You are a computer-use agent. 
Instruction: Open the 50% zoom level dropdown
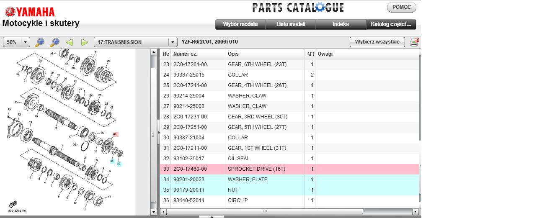click(x=26, y=42)
